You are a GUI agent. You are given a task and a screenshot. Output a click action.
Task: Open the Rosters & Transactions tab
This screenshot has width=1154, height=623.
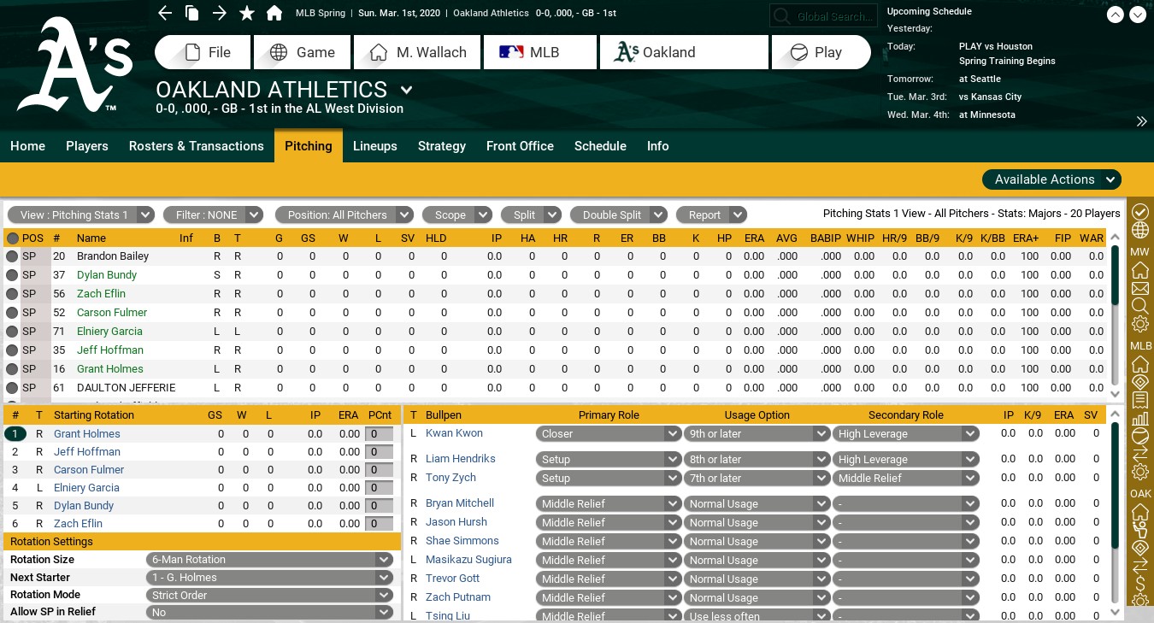tap(197, 146)
